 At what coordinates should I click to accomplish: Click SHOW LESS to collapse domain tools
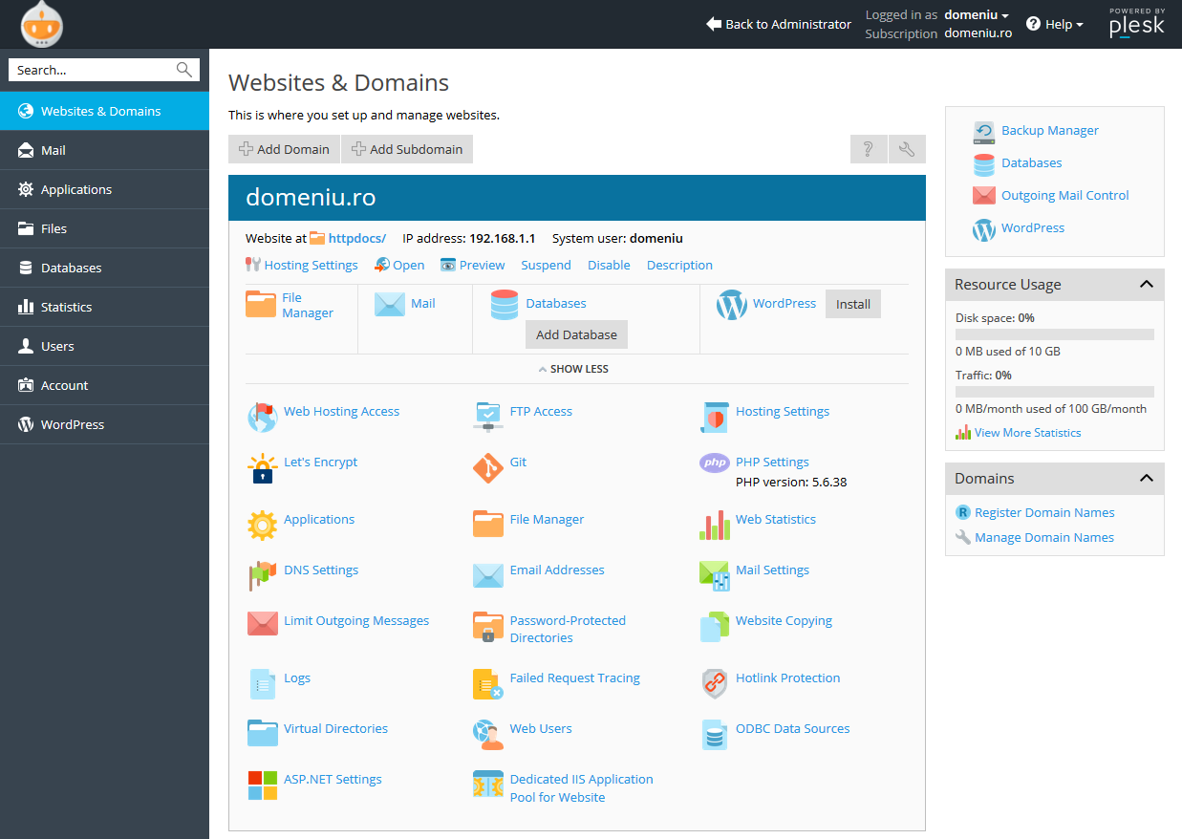(x=573, y=369)
